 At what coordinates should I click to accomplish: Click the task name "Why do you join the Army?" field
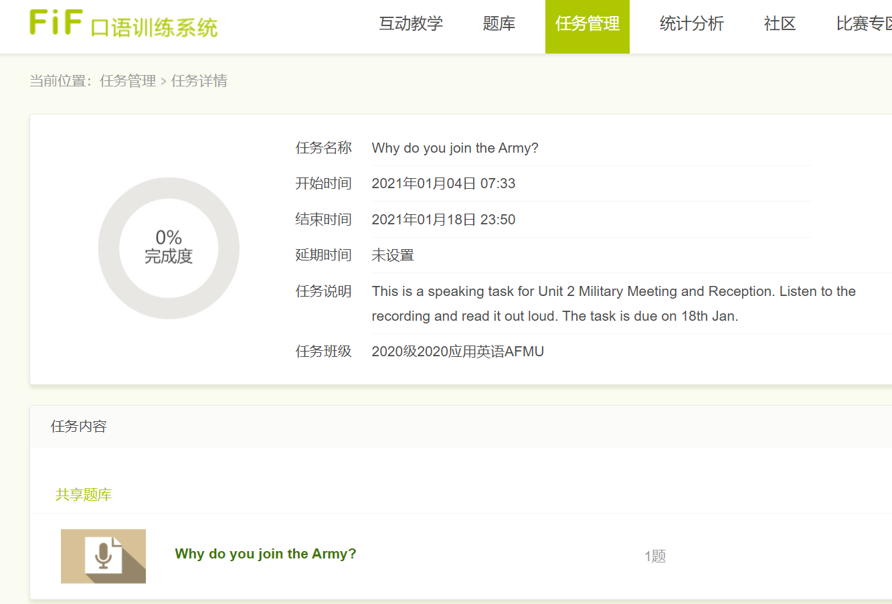tap(455, 148)
